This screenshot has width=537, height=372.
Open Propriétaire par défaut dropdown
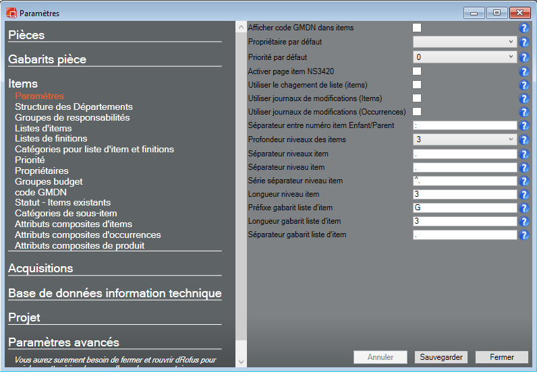pos(464,42)
